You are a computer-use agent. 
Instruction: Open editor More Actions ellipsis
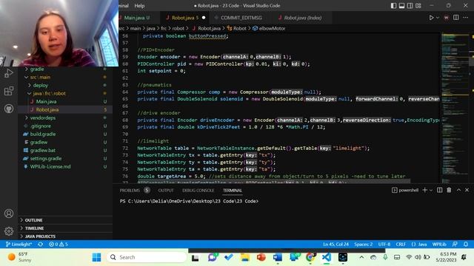point(466,18)
